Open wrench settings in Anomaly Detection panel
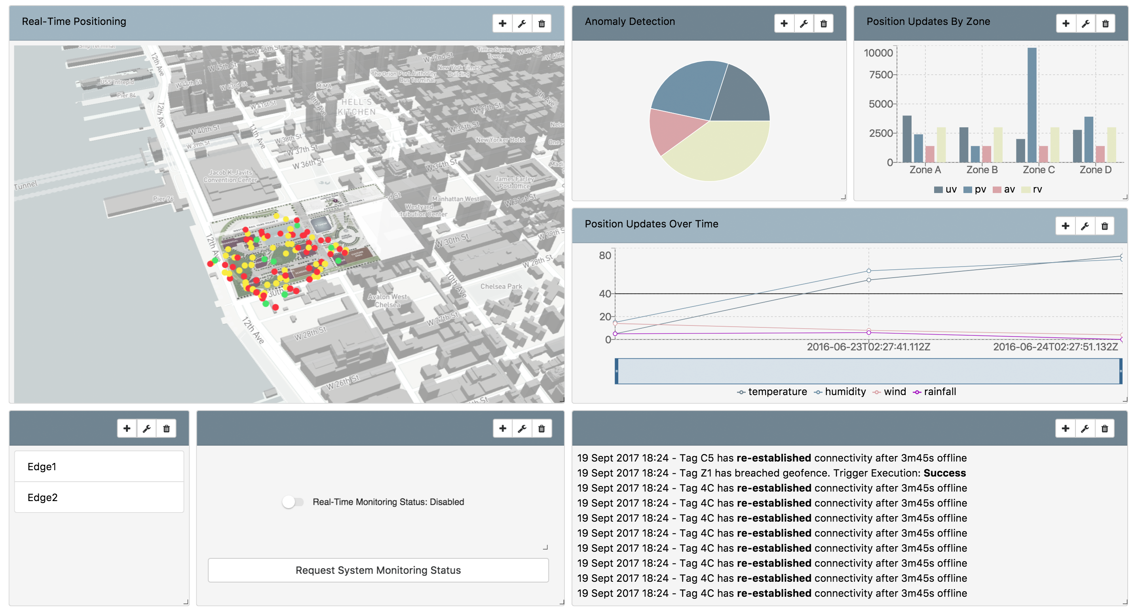 804,24
